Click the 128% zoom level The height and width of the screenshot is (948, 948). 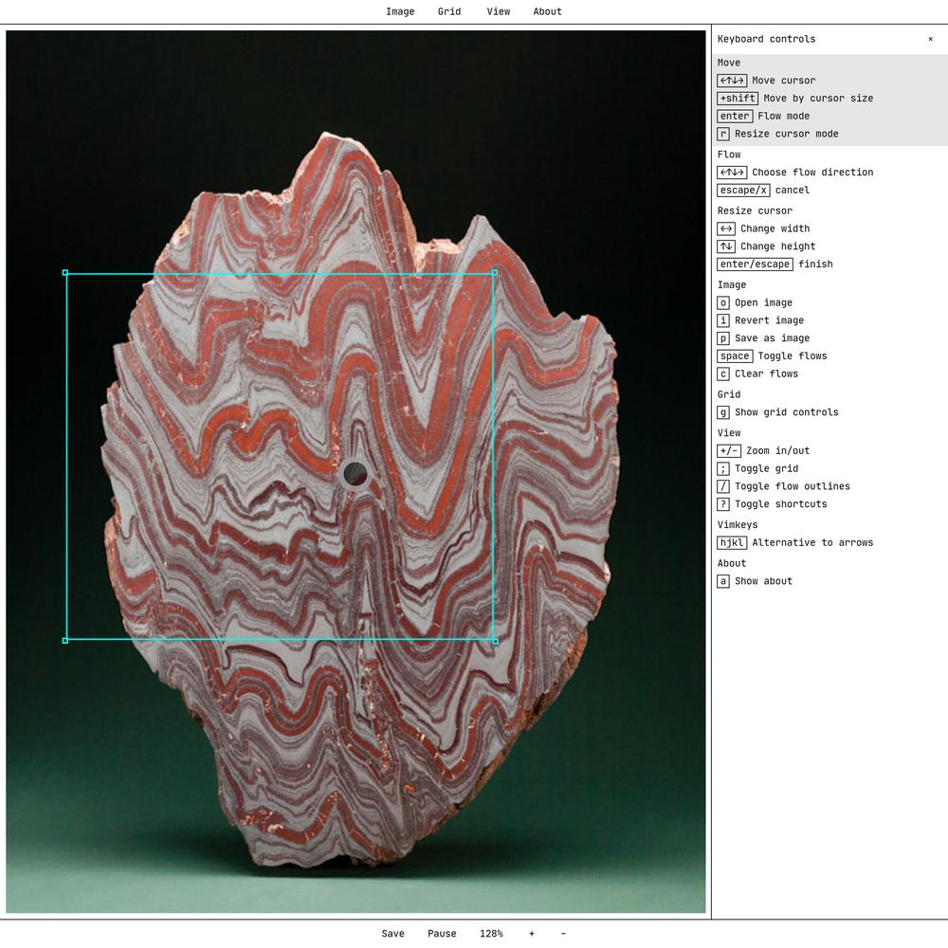491,934
